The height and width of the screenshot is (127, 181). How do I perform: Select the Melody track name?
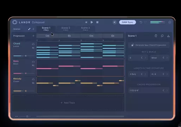pyautogui.click(x=17, y=79)
